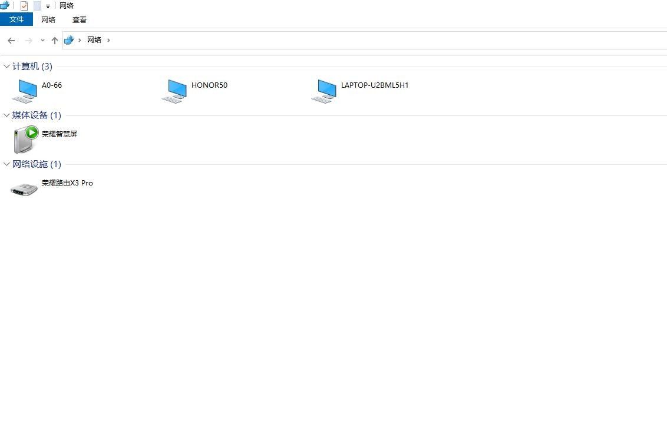667x431 pixels.
Task: Open the 网络 ribbon tab
Action: [48, 19]
